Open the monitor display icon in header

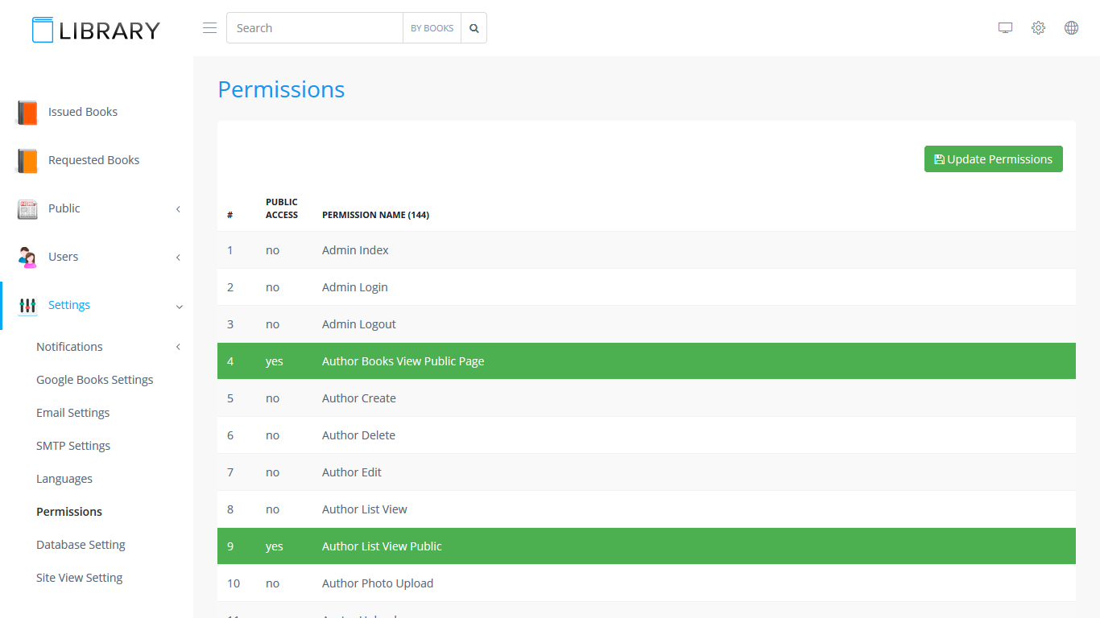point(1005,28)
